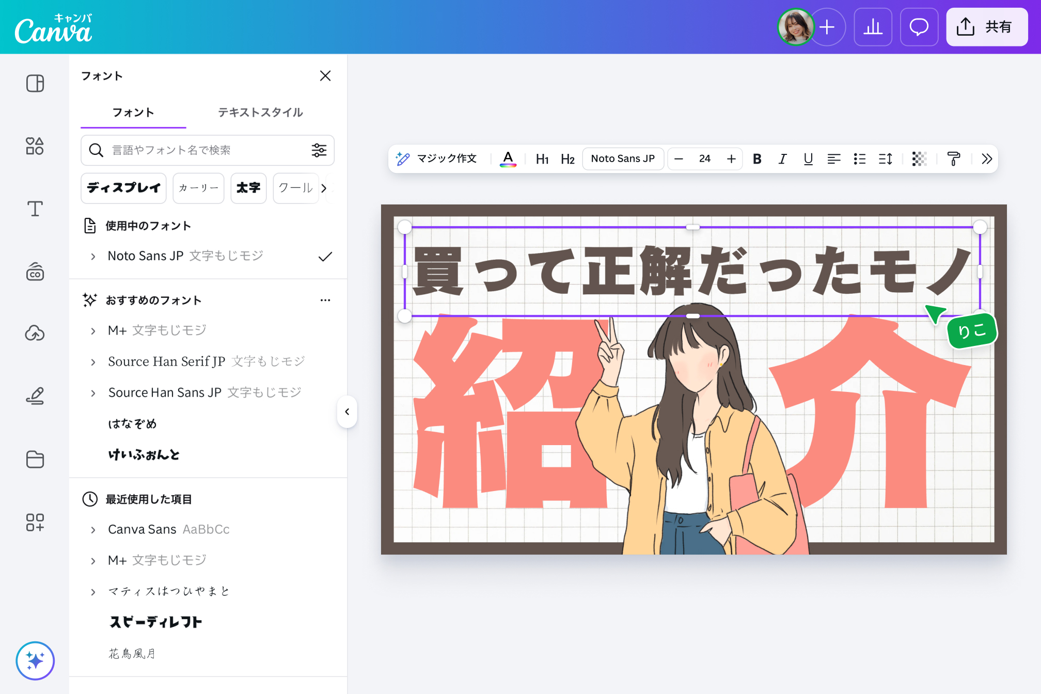Add a collaborator with the plus icon
Viewport: 1041px width, 694px height.
827,27
